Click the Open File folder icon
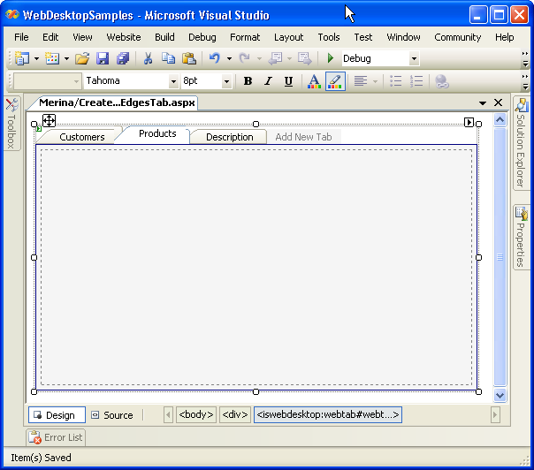Viewport: 534px width, 470px height. tap(82, 58)
